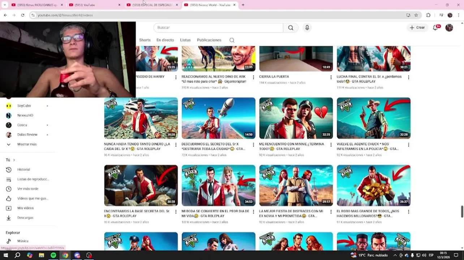Open Historial icon in sidebar
This screenshot has height=260, width=464.
tap(9, 169)
